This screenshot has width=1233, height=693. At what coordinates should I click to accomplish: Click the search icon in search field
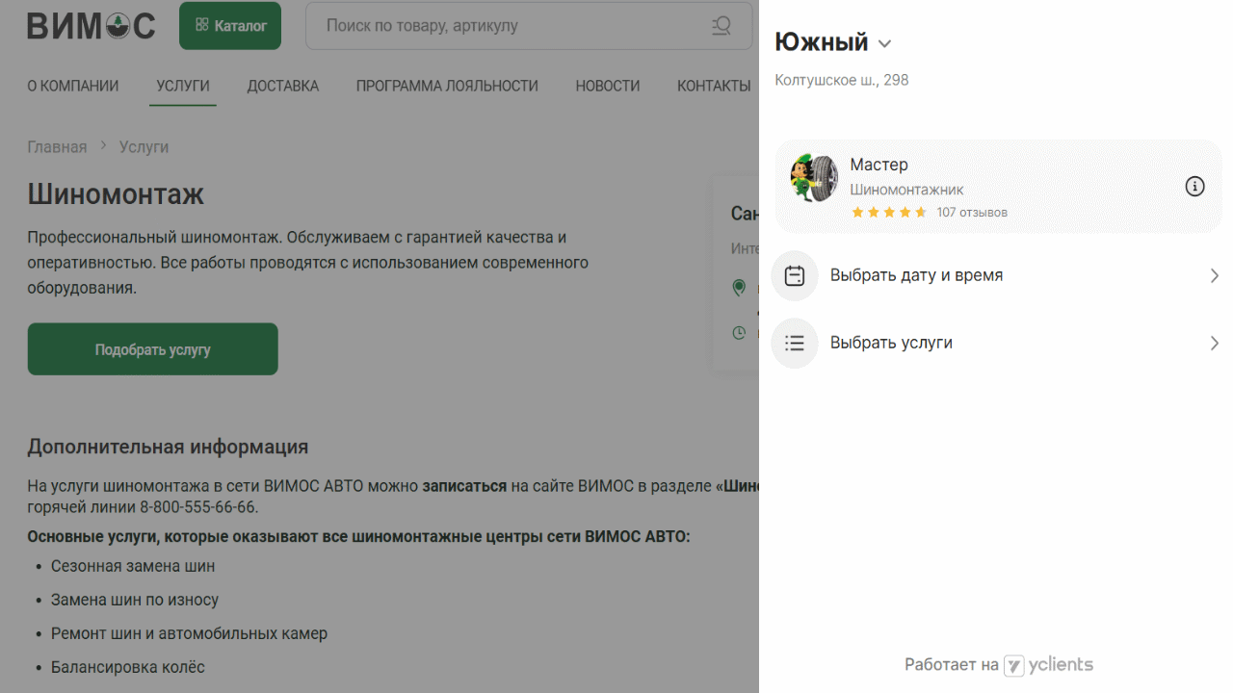point(721,26)
